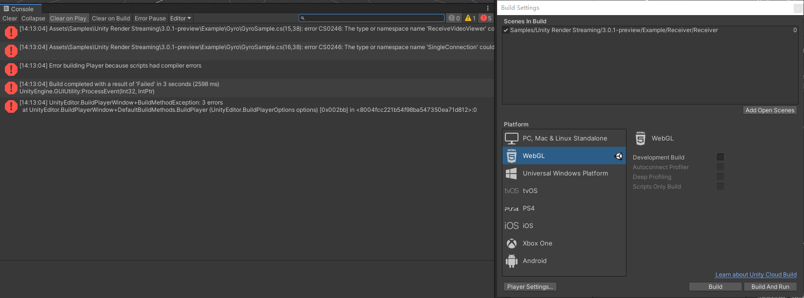Select PC, Mac & Linux Standalone platform
The height and width of the screenshot is (298, 804).
564,139
